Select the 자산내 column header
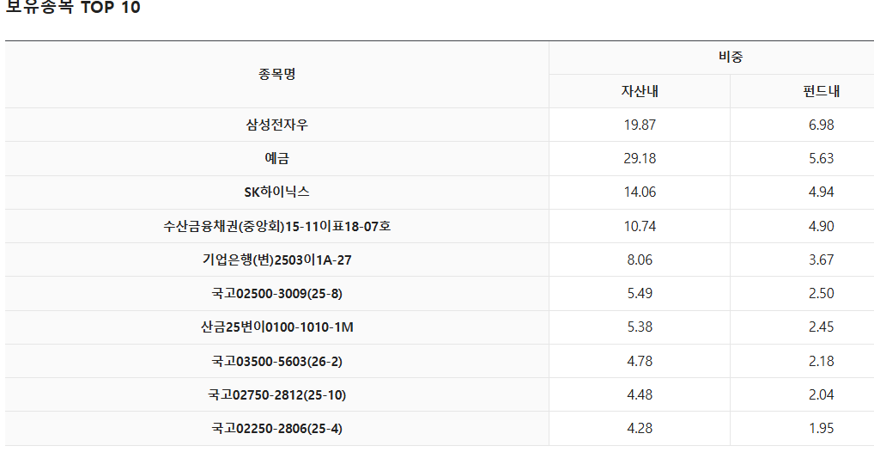The height and width of the screenshot is (452, 874). (640, 91)
